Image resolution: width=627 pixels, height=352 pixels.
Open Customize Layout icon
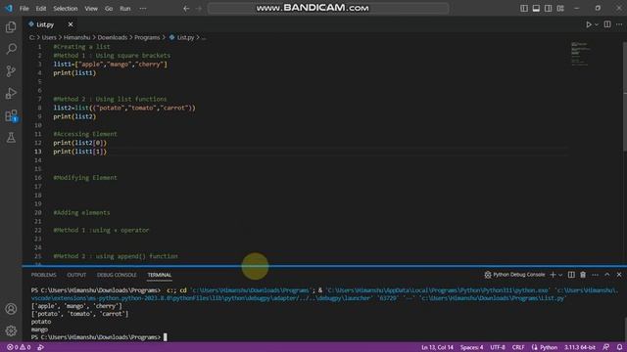point(560,9)
